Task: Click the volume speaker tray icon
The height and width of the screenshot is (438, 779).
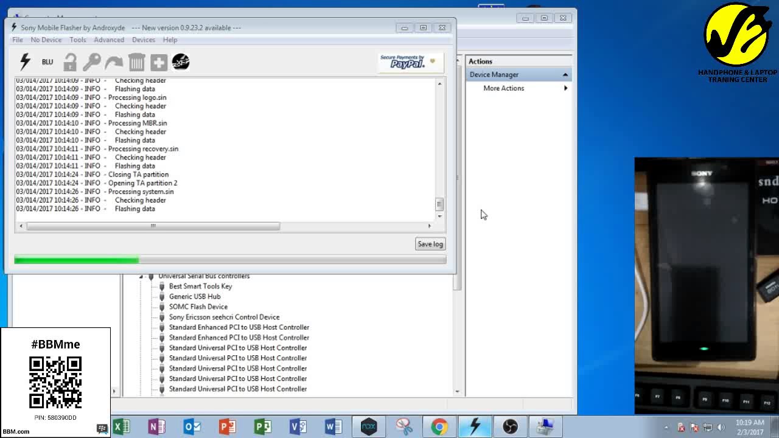Action: [721, 427]
